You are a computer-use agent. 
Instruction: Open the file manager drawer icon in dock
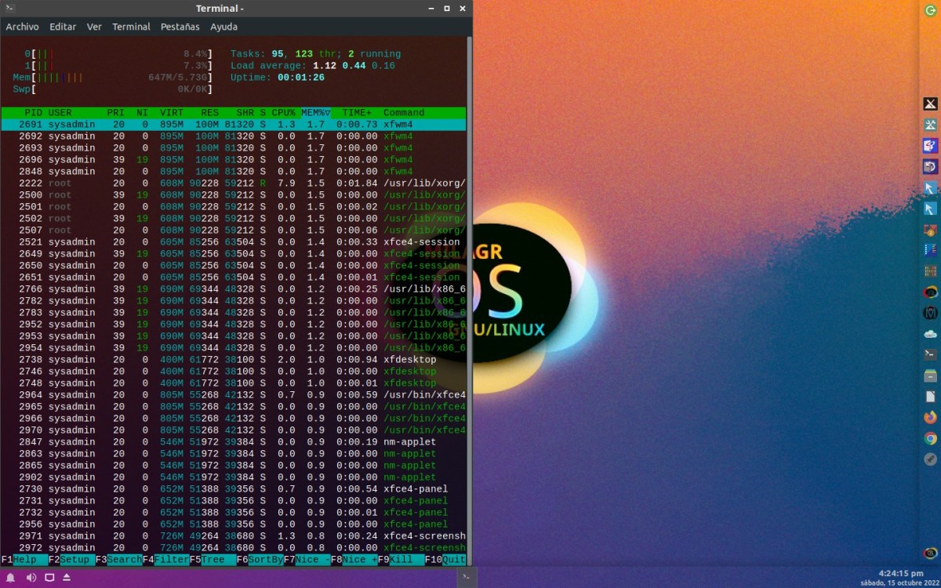click(x=930, y=376)
